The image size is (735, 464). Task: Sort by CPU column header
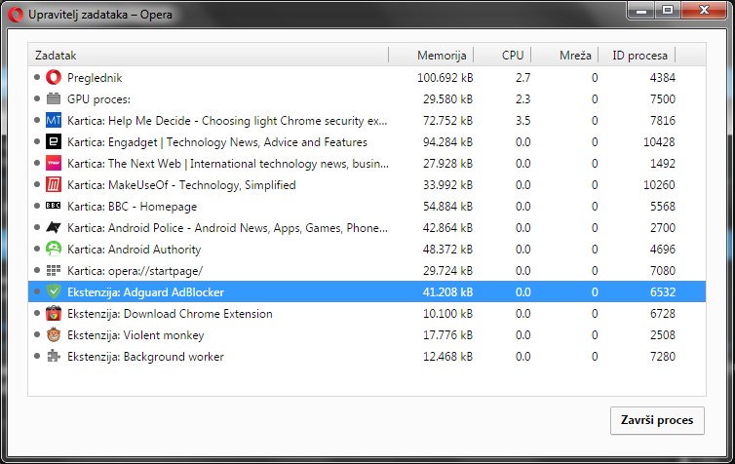tap(502, 55)
